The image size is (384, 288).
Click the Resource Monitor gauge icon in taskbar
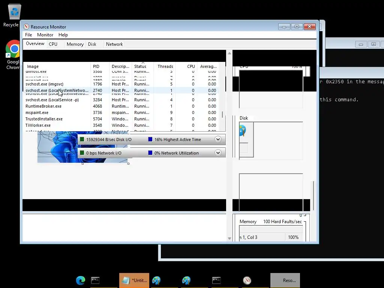(247, 280)
